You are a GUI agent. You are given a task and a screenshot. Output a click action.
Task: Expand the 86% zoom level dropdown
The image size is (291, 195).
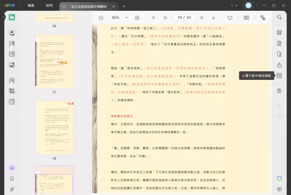[126, 18]
